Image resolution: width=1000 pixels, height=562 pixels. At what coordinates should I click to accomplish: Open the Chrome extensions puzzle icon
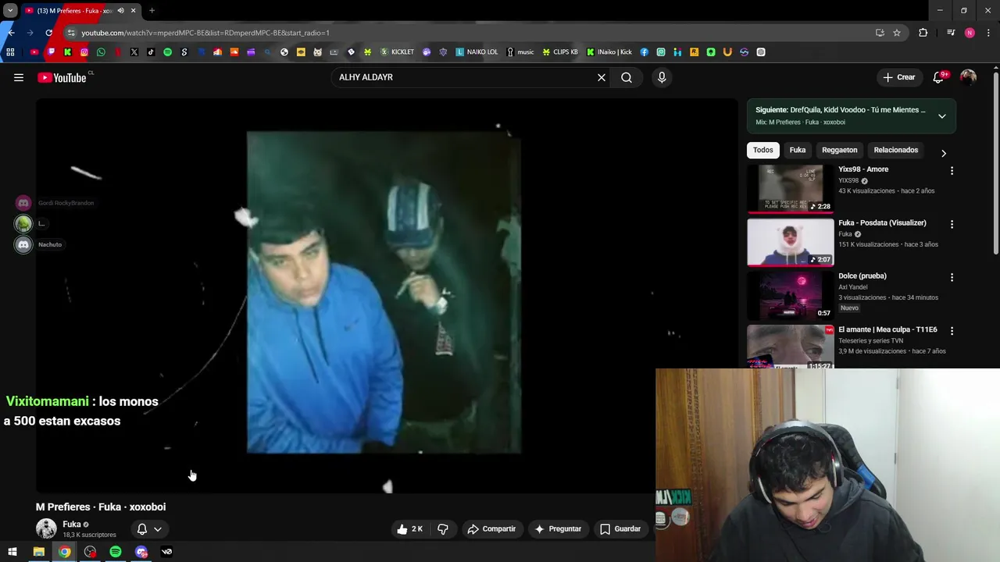923,33
